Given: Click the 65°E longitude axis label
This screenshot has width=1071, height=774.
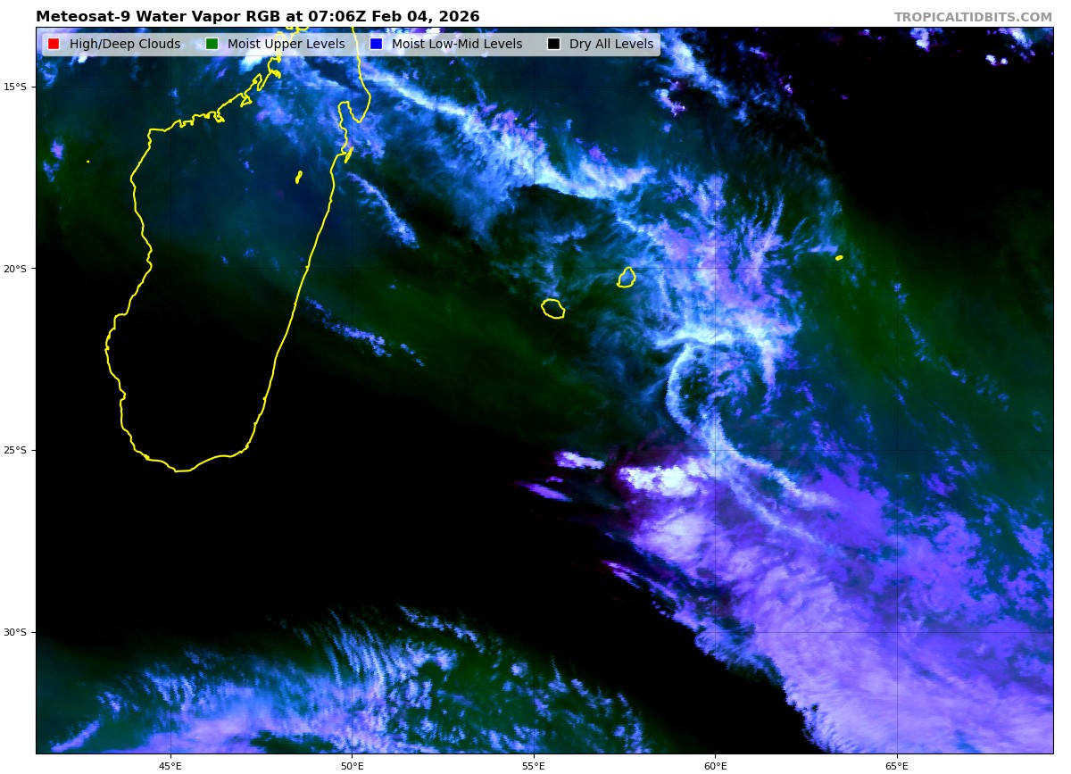Looking at the screenshot, I should click(x=897, y=765).
